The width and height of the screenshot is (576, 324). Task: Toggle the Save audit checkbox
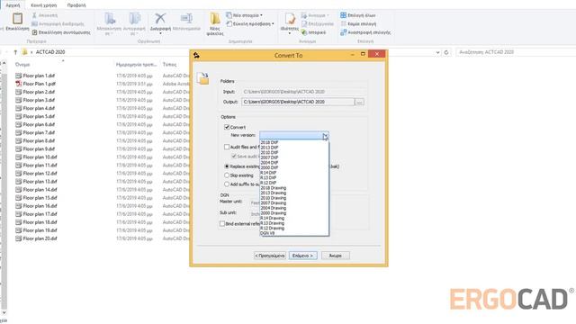[x=234, y=156]
